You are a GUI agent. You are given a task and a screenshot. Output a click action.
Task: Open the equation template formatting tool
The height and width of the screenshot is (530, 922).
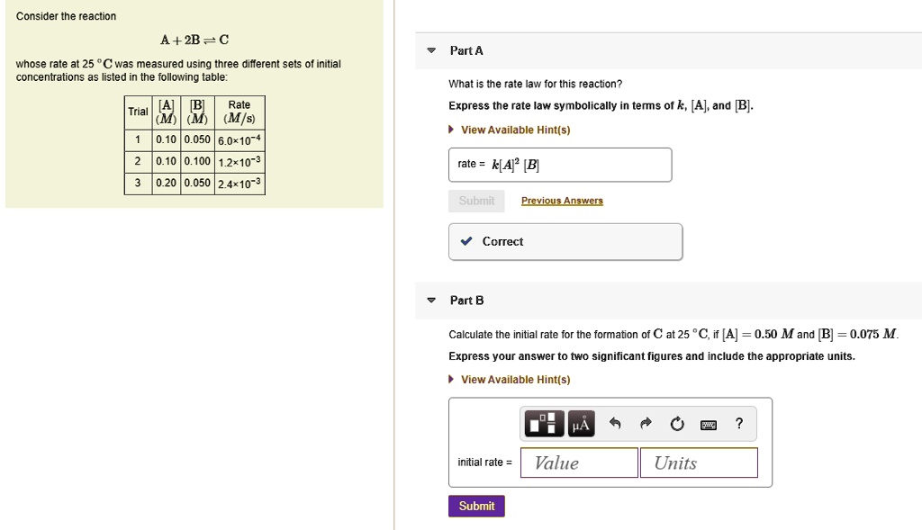tap(543, 423)
